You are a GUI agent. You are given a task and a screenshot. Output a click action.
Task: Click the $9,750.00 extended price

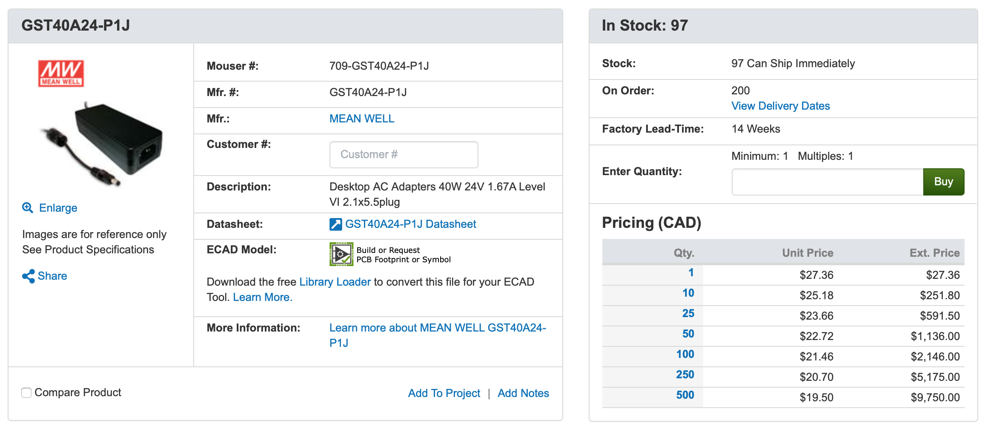pyautogui.click(x=935, y=397)
